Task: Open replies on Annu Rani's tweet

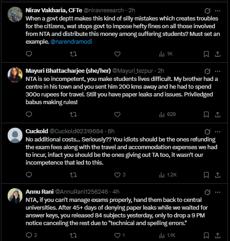Action: coord(31,235)
